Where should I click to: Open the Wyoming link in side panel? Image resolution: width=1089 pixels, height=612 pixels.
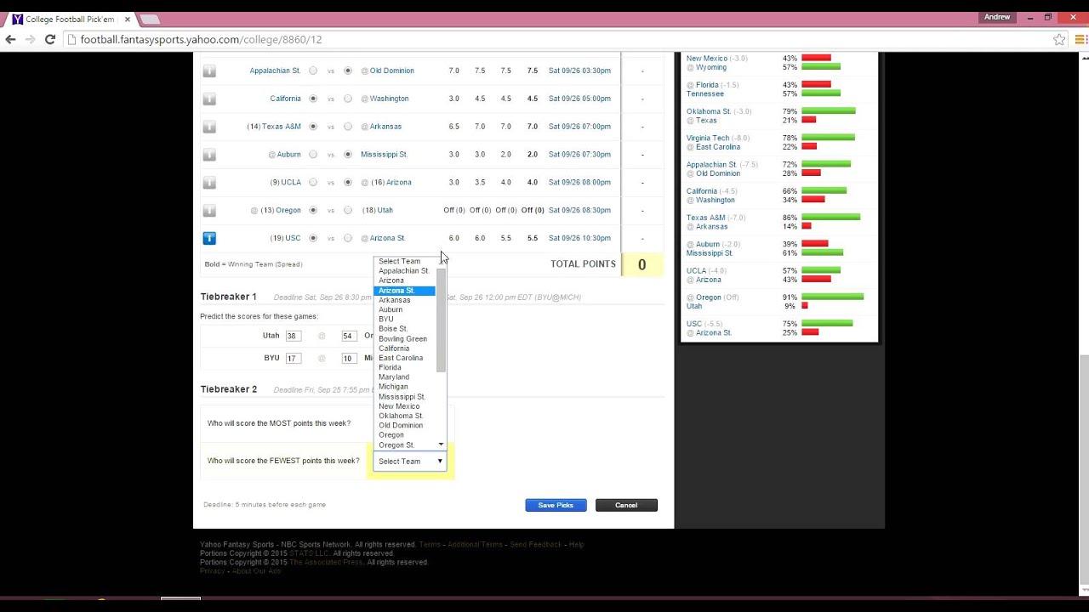pos(711,67)
